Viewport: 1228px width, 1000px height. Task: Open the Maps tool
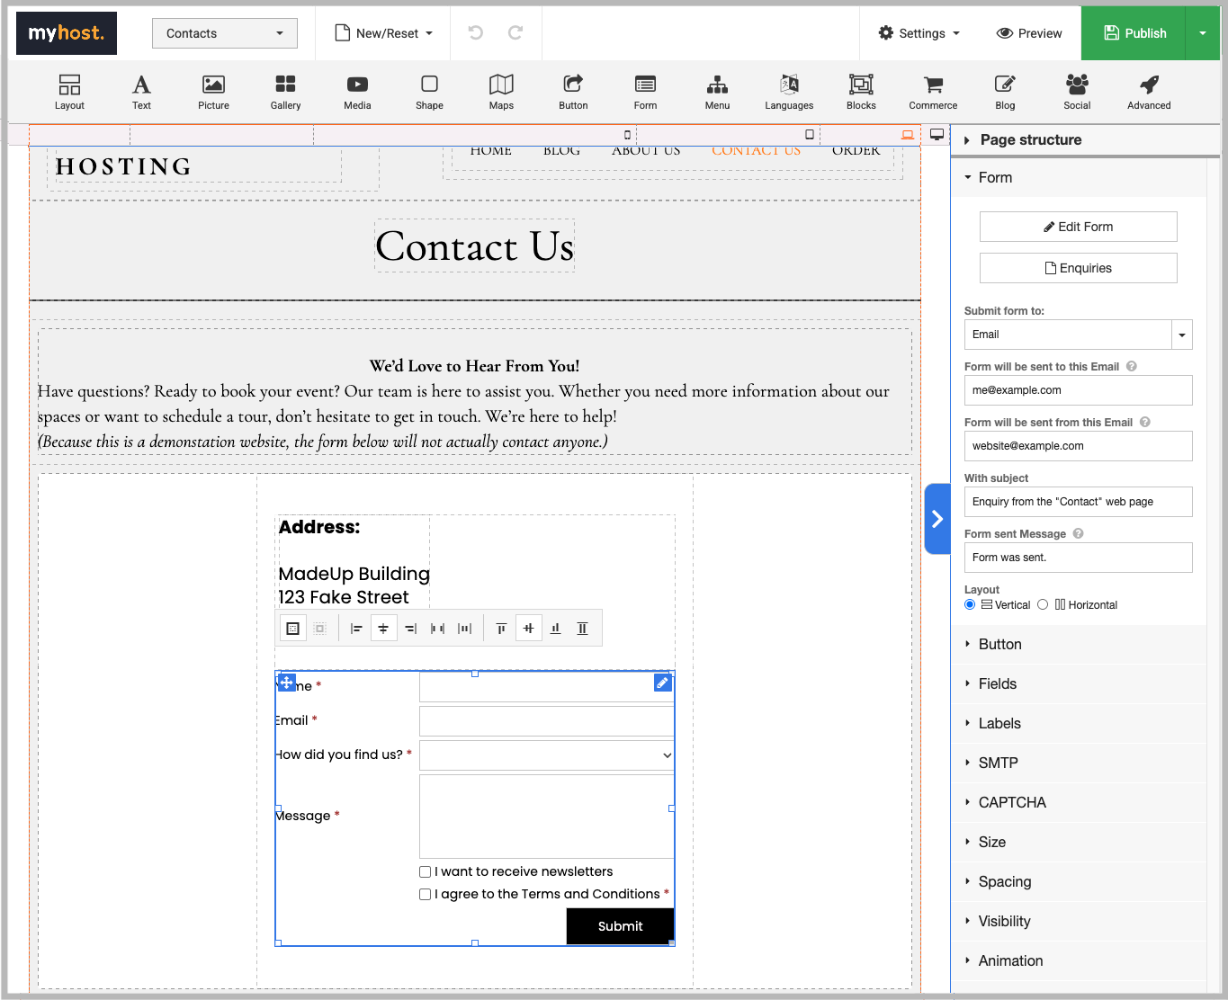tap(501, 85)
